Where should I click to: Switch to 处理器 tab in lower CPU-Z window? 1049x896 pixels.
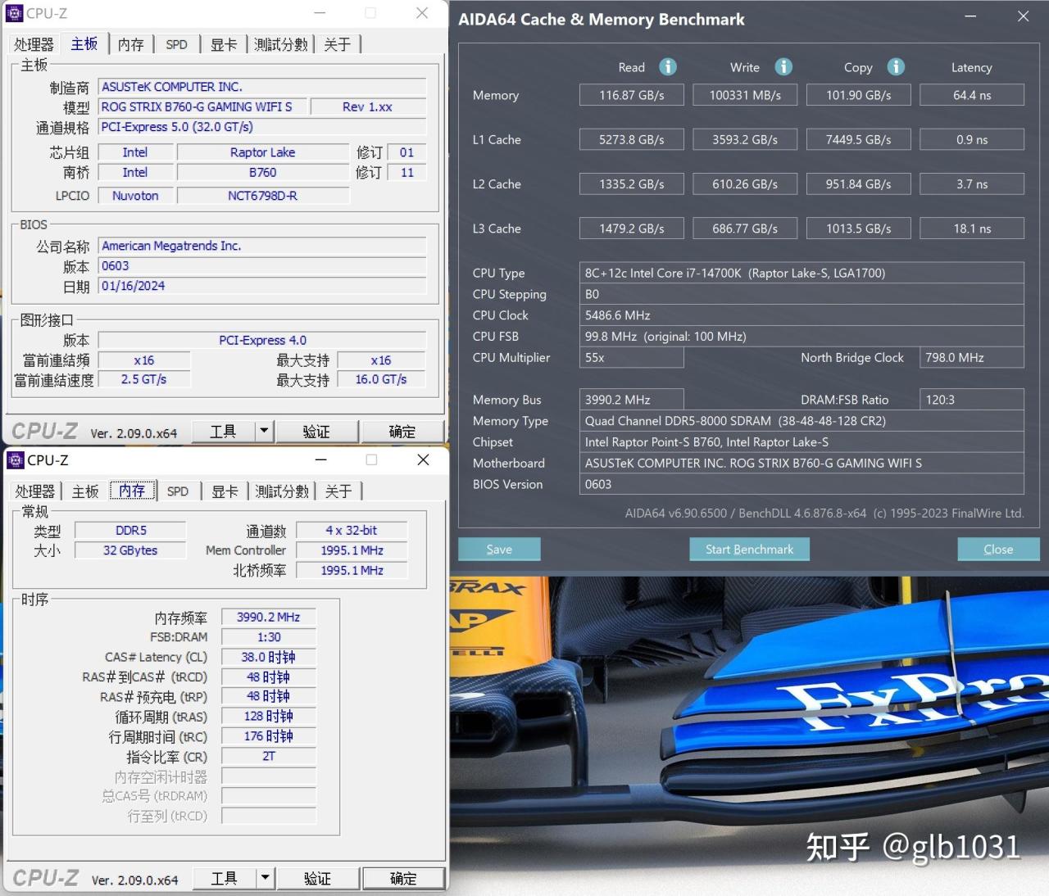(35, 491)
